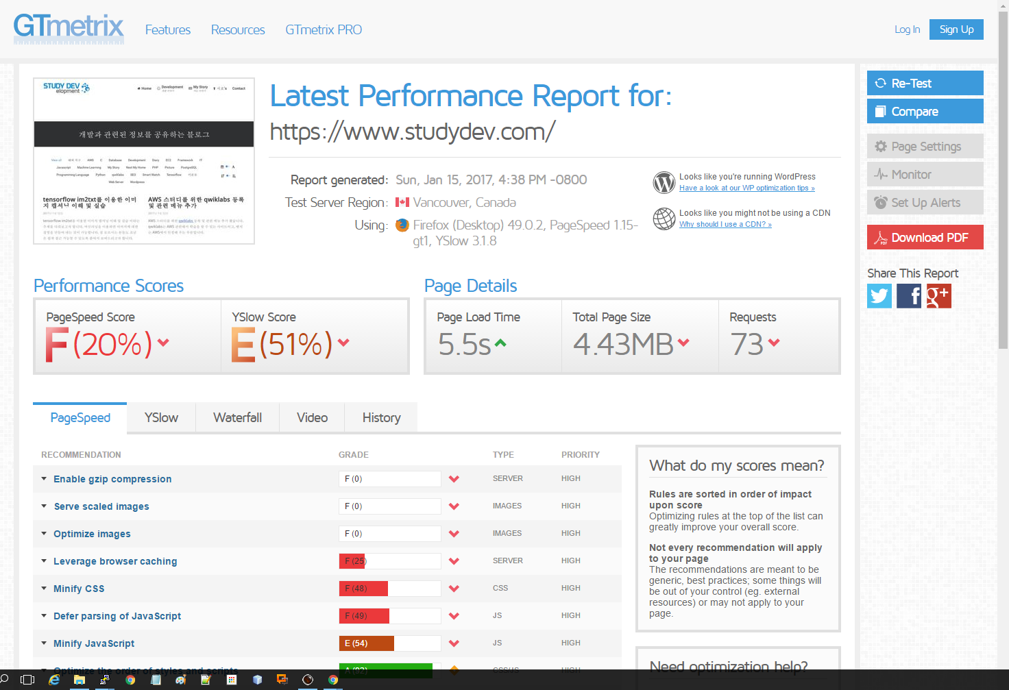This screenshot has width=1009, height=690.
Task: Expand the Enable gzip compression recommendation
Action: coord(112,479)
